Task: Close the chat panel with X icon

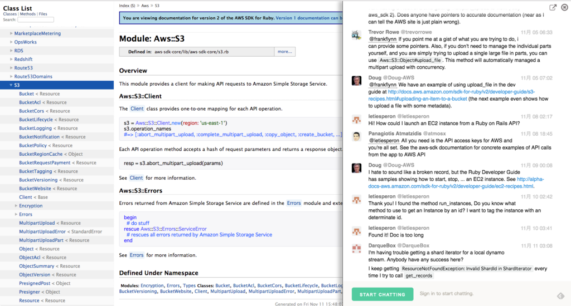Action: (x=564, y=7)
